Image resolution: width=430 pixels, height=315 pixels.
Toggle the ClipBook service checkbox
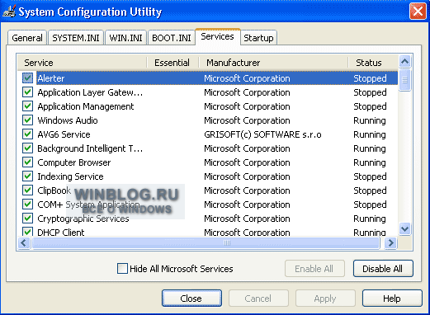click(x=27, y=190)
